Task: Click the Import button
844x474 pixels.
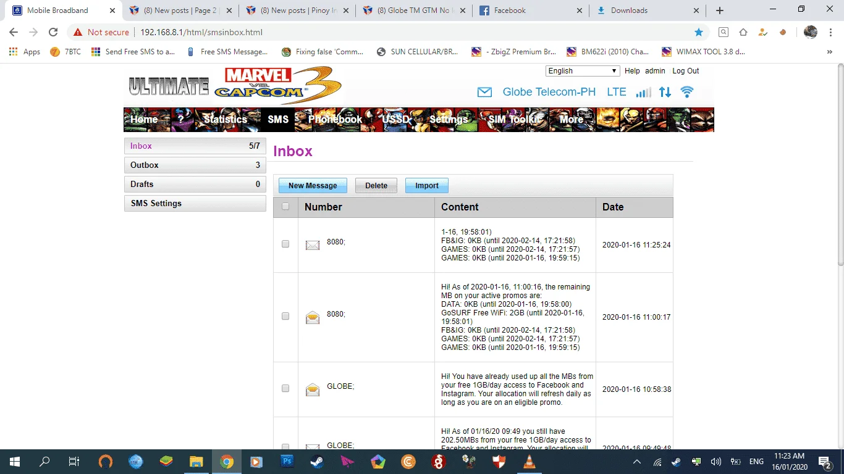Action: point(427,186)
